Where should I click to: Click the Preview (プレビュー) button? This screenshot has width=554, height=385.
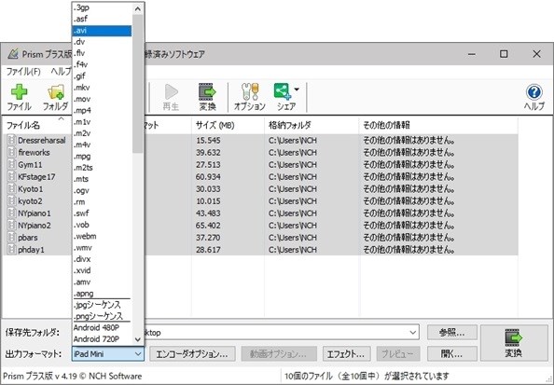tap(398, 354)
